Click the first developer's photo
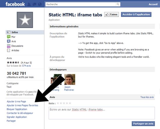Viewport: 160px width, 129px height. (56, 79)
